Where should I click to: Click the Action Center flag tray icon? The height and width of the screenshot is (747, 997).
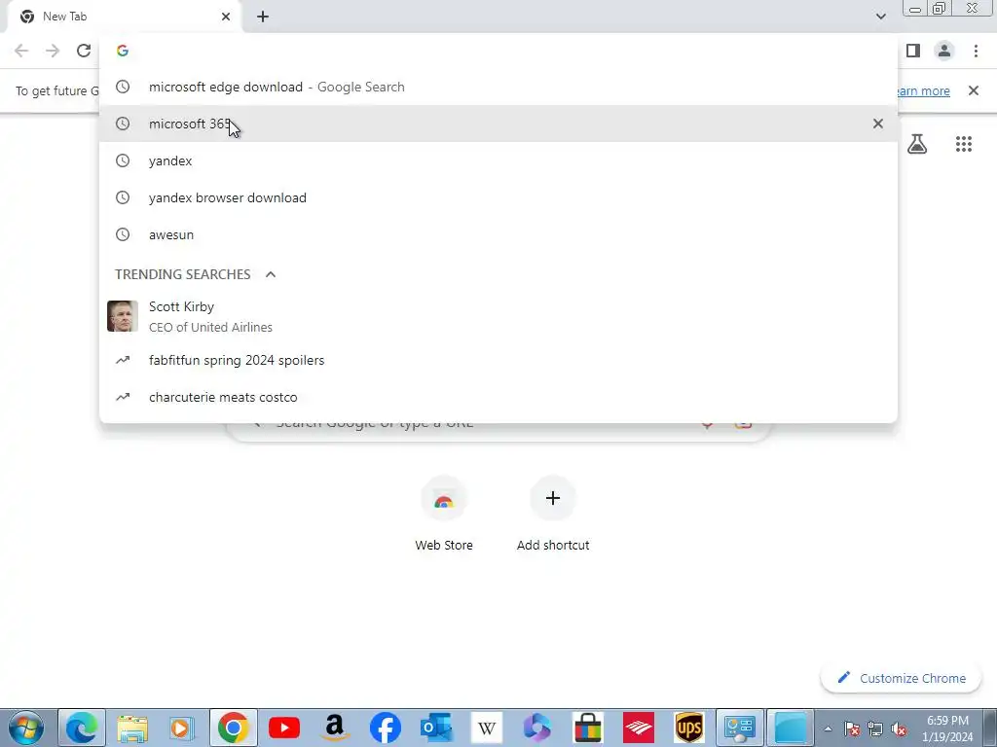pyautogui.click(x=851, y=729)
